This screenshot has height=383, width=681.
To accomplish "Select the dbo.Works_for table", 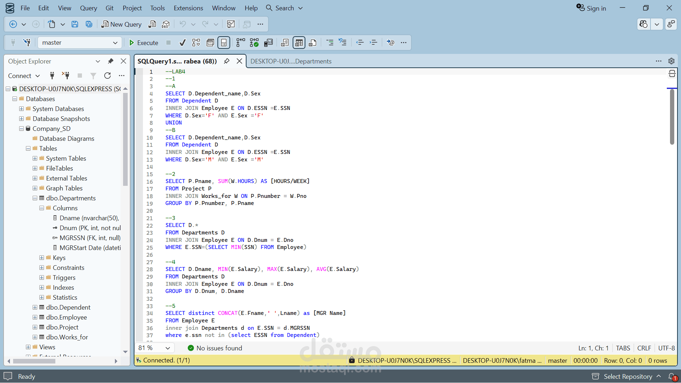I will pyautogui.click(x=67, y=337).
